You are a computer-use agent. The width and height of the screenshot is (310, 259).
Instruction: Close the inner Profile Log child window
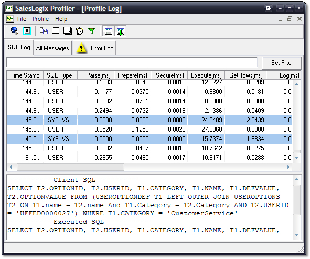pos(300,19)
